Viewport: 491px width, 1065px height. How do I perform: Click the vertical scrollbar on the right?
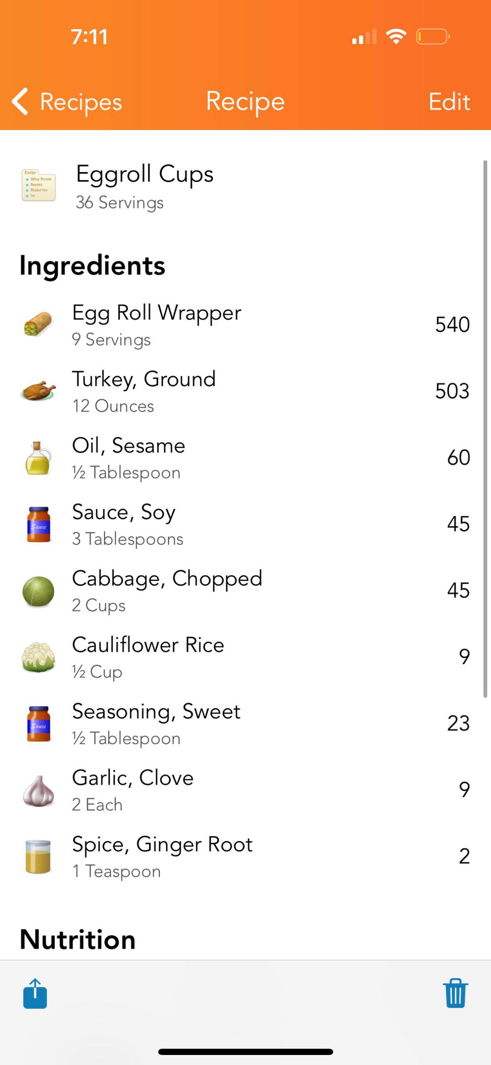point(485,428)
